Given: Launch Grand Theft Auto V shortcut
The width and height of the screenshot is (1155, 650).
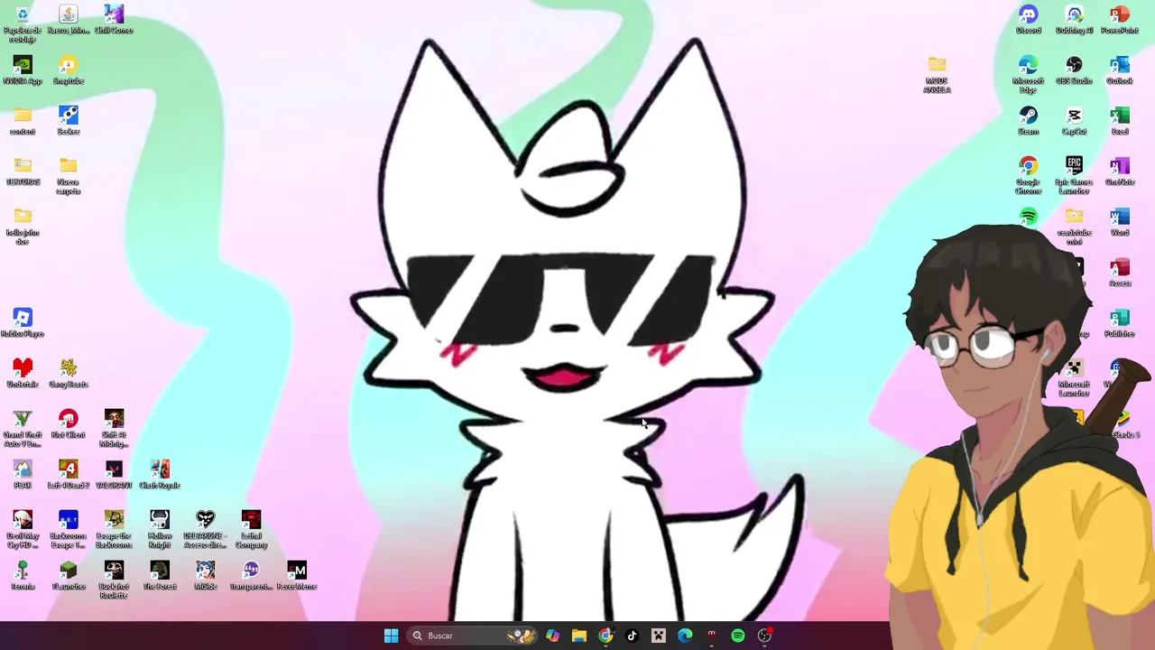Looking at the screenshot, I should point(23,428).
